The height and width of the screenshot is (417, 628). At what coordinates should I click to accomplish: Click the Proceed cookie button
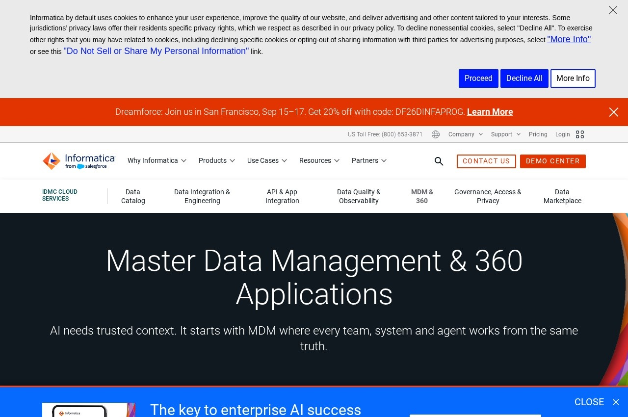[478, 78]
